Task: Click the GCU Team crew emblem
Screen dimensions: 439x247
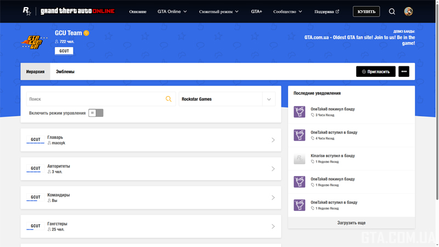Action: 34,42
